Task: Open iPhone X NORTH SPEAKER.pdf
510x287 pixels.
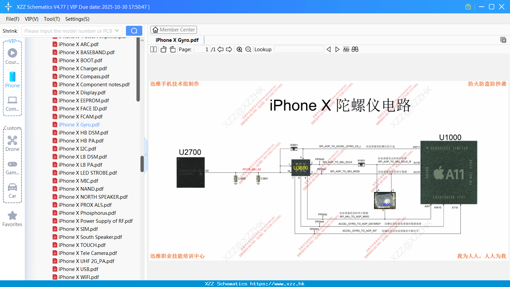Action: (93, 197)
